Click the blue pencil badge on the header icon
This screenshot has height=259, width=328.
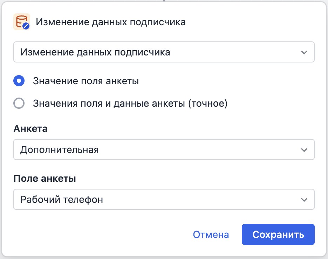point(26,26)
